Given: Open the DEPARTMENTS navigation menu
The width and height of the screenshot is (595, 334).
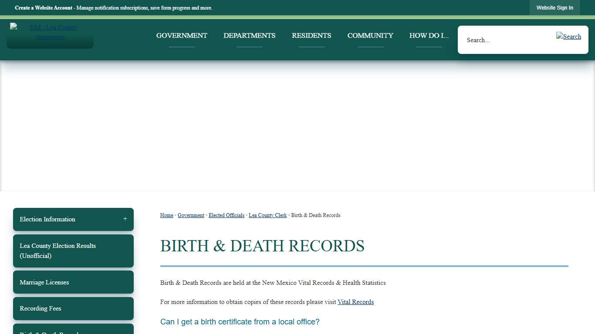Looking at the screenshot, I should [x=249, y=35].
